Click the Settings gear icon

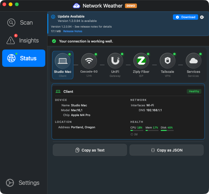(10, 183)
